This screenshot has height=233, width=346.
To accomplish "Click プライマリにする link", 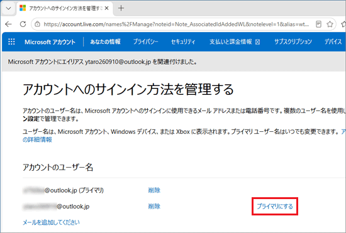I will point(275,207).
